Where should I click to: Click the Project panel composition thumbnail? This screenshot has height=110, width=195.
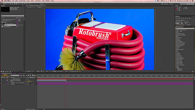[x=5, y=9]
